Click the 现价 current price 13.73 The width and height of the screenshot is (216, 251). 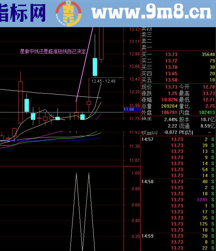click(x=171, y=87)
